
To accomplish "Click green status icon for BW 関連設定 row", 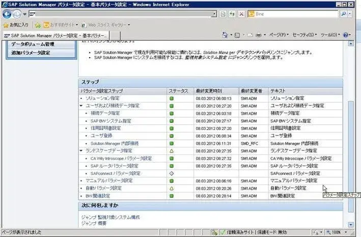I will point(172,196).
